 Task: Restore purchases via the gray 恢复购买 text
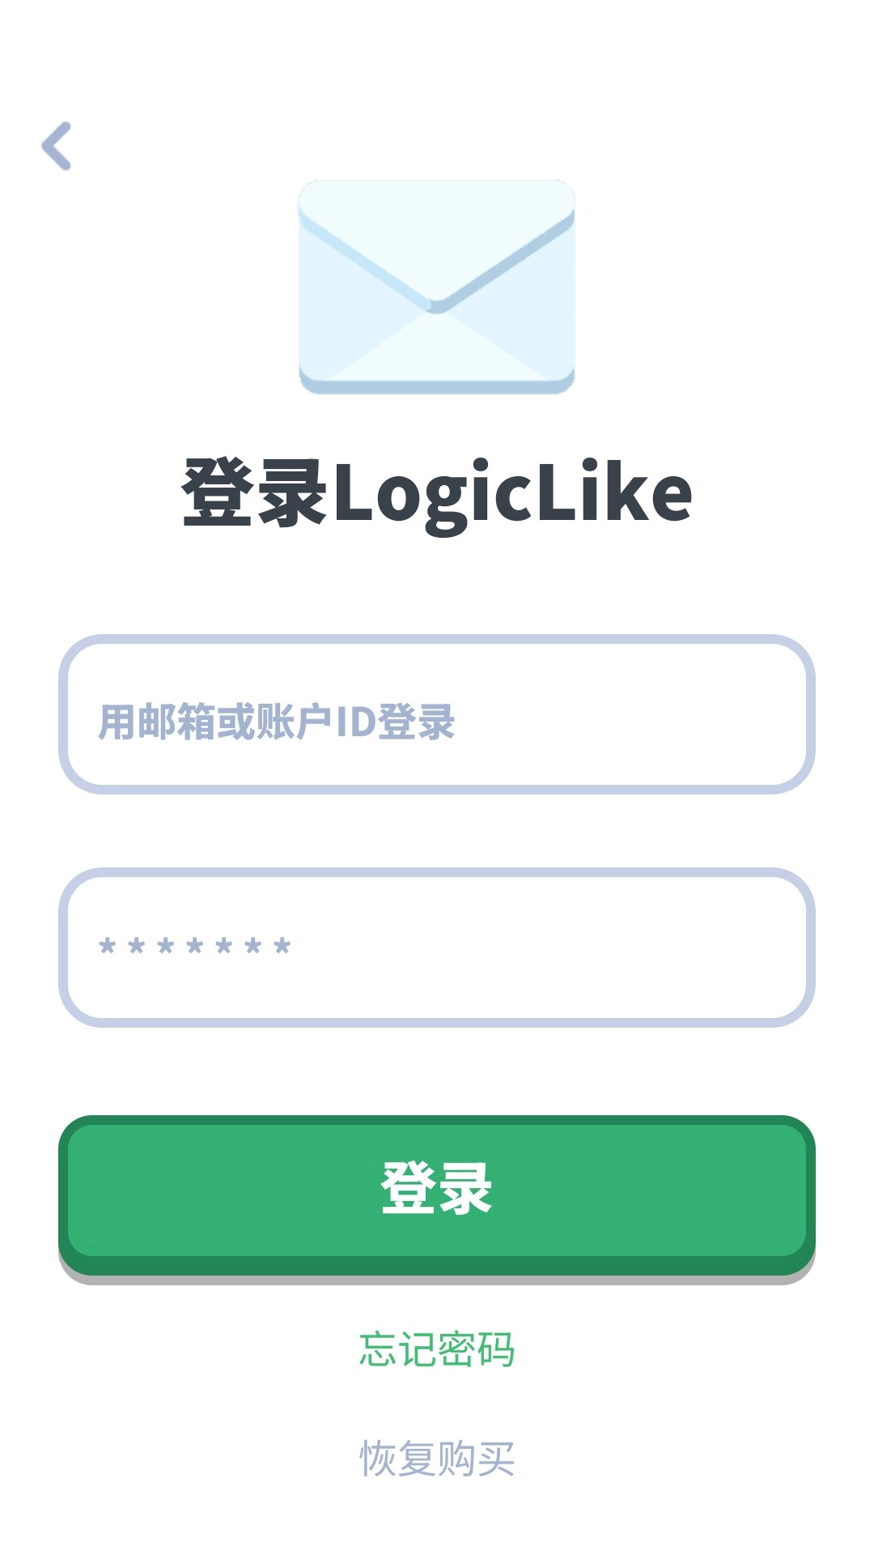[437, 1458]
